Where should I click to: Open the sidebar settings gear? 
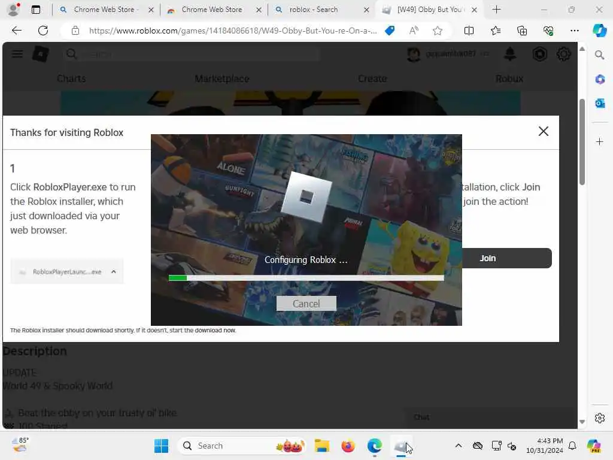coord(600,418)
